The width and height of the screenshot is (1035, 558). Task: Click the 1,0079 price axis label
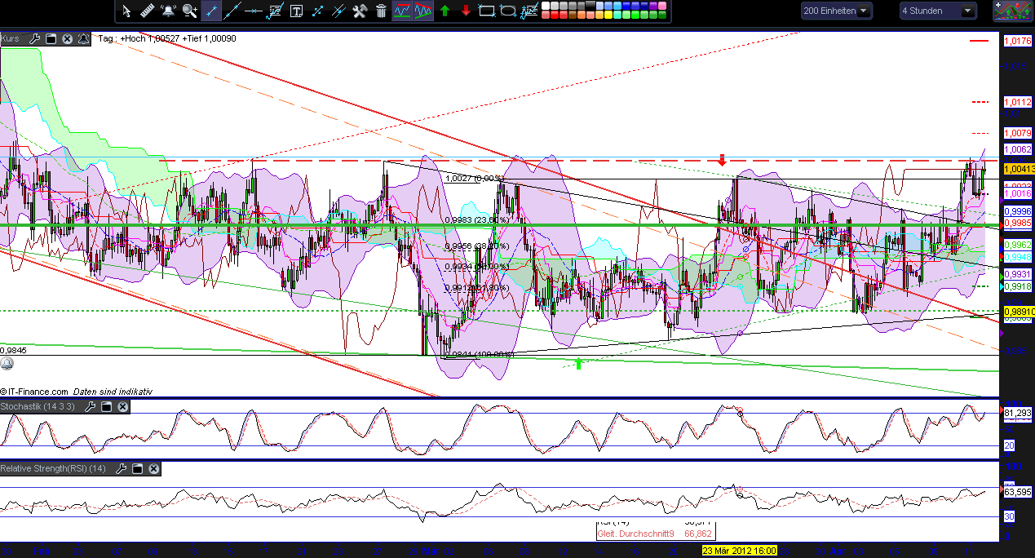click(x=1017, y=132)
